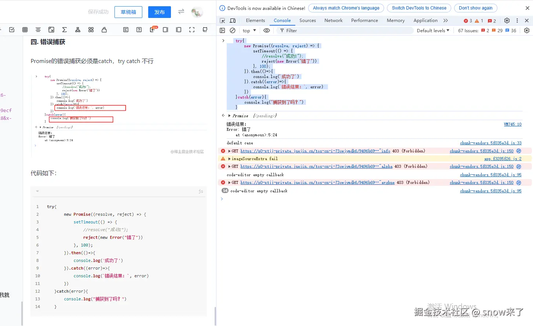Click the issues count badge showing 2
Screen dimensions: 533x326
pyautogui.click(x=492, y=21)
